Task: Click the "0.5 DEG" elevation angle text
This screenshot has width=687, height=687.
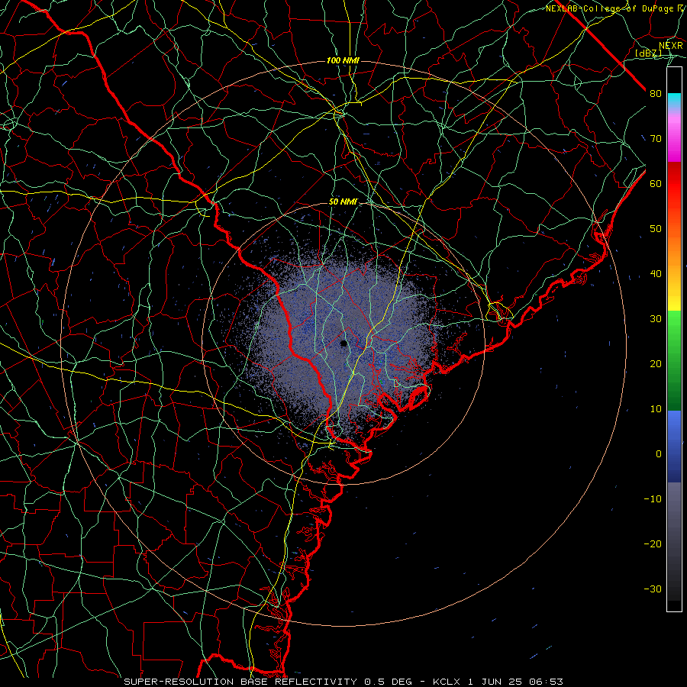Action: 389,682
